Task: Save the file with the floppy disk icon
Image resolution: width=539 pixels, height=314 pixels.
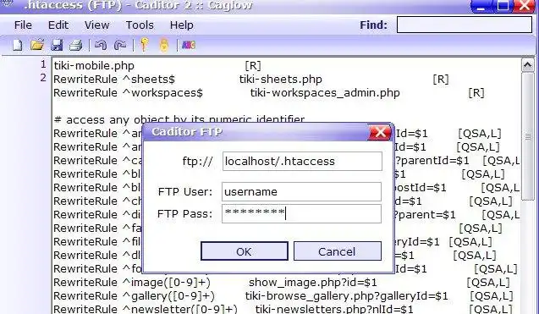Action: (x=57, y=45)
